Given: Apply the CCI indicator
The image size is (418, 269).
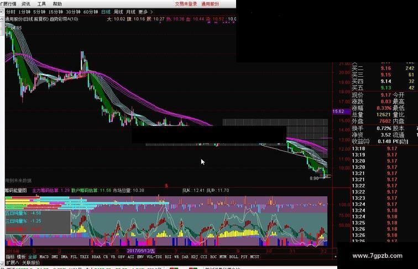Looking at the screenshot, I should (x=203, y=257).
